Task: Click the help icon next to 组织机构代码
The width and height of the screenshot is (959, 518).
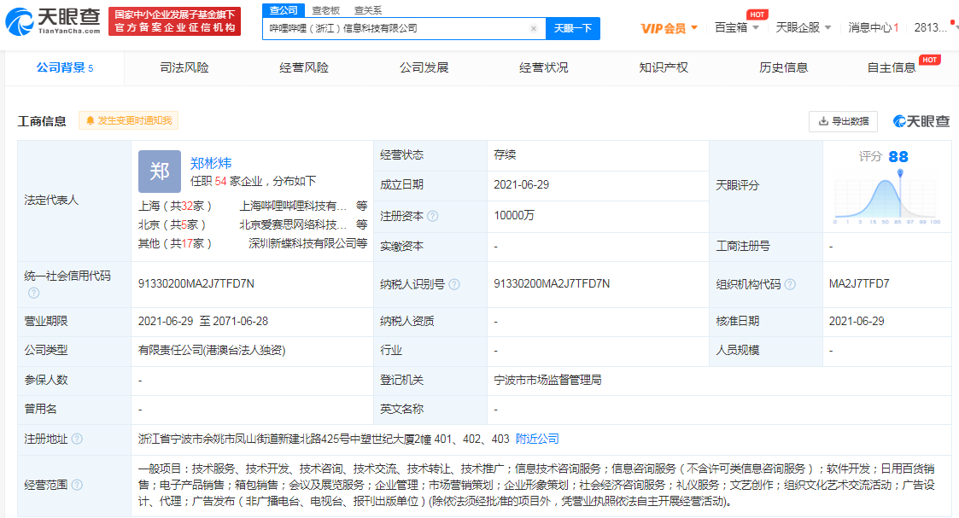Action: click(x=789, y=284)
